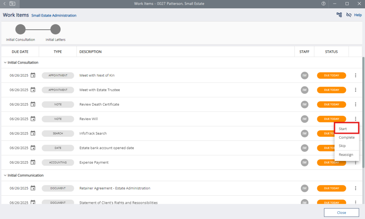Click the IW staff avatar for Review Will
Image resolution: width=365 pixels, height=219 pixels.
[304, 119]
